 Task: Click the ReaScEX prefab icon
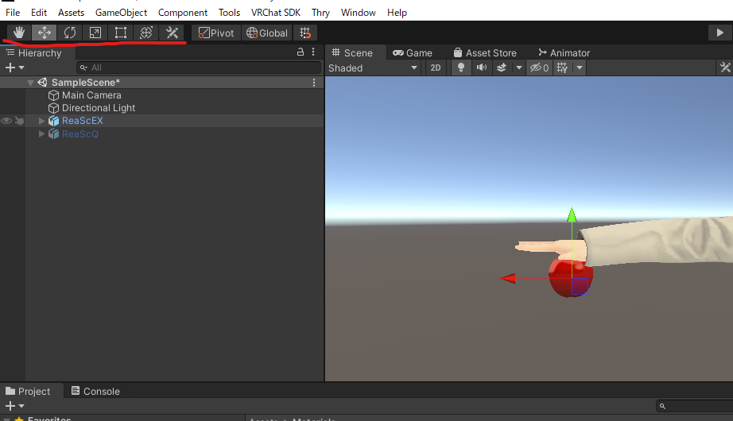click(54, 121)
